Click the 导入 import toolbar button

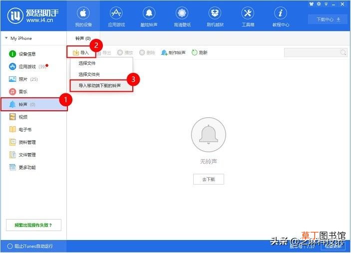pyautogui.click(x=81, y=52)
